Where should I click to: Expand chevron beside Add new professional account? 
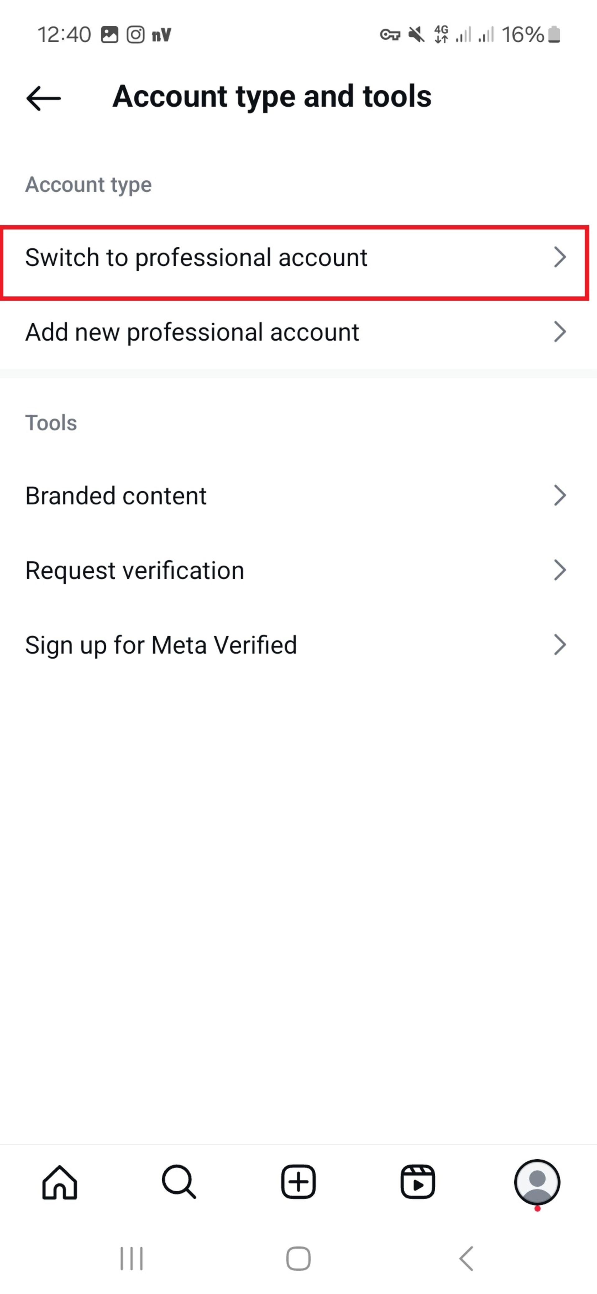click(560, 332)
